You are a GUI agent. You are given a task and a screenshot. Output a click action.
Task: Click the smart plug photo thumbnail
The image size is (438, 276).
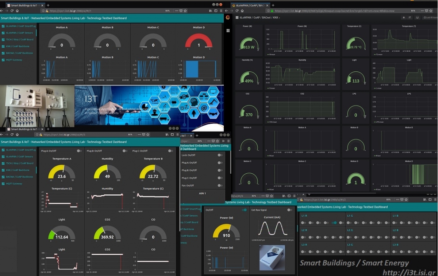point(272,257)
